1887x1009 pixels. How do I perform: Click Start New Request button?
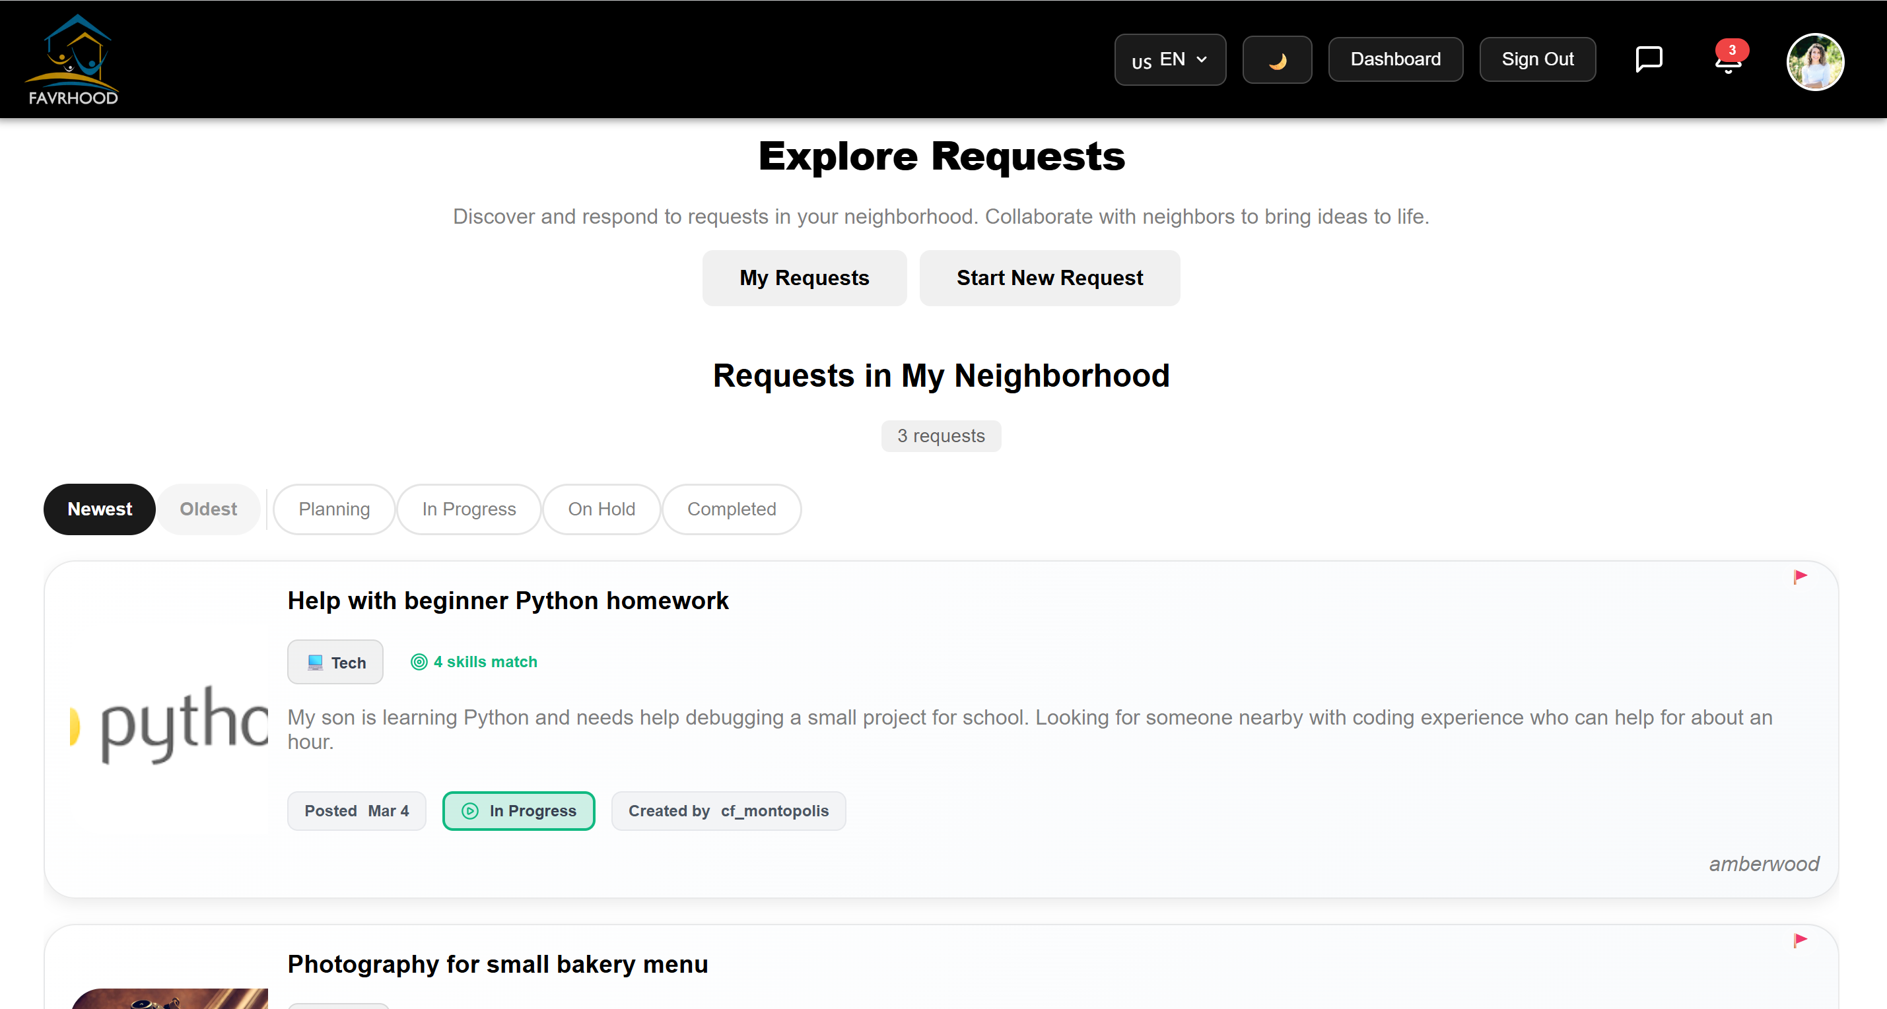coord(1049,278)
